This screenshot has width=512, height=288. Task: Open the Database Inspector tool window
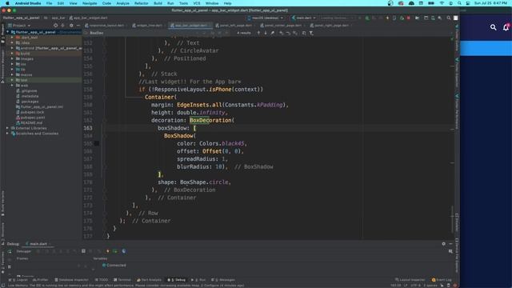click(x=71, y=280)
